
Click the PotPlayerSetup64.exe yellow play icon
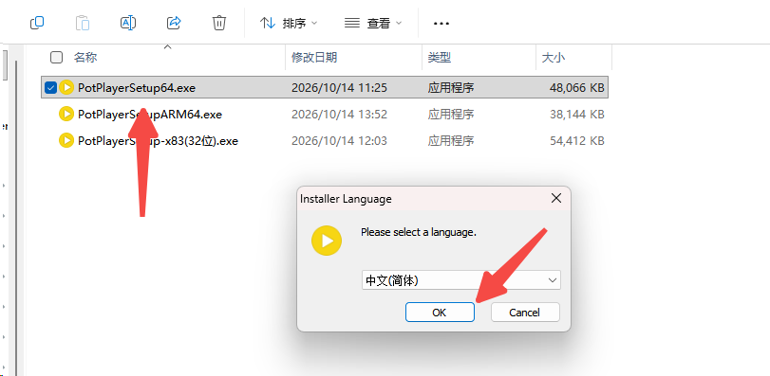66,88
